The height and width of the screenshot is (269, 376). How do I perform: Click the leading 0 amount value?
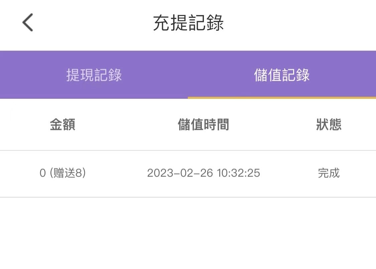pos(42,173)
